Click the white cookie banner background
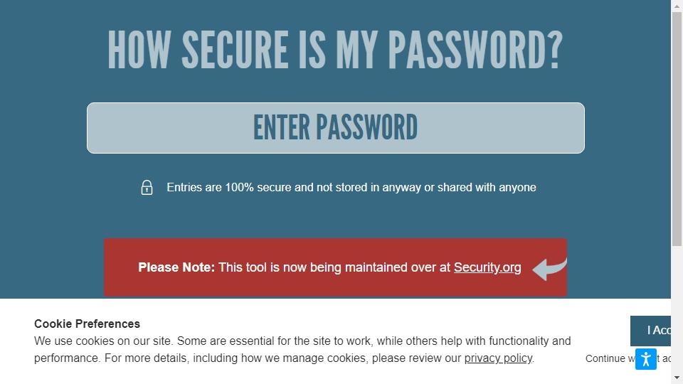 point(305,375)
